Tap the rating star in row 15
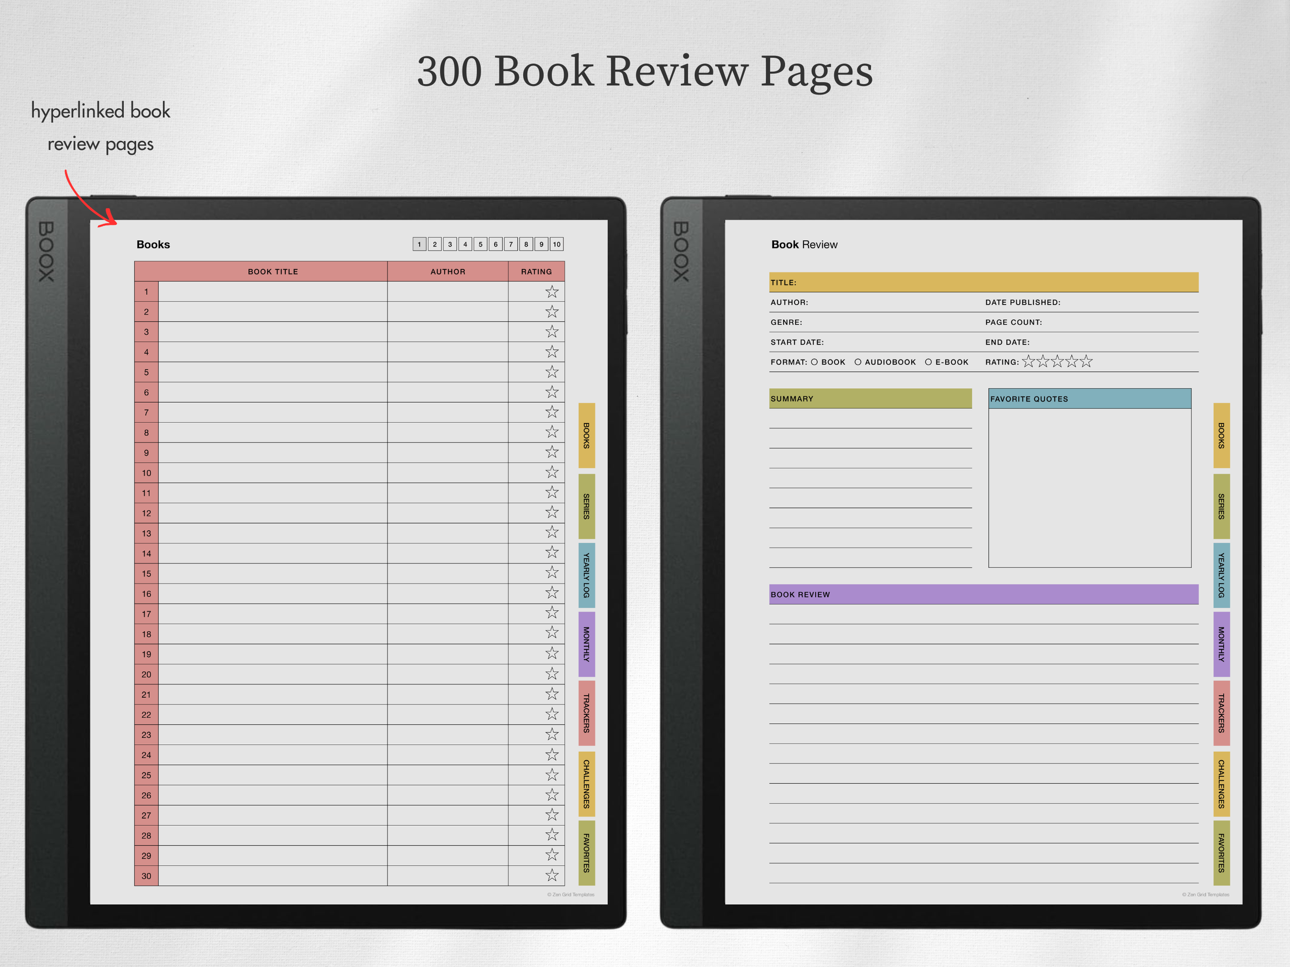The height and width of the screenshot is (967, 1290). point(552,572)
